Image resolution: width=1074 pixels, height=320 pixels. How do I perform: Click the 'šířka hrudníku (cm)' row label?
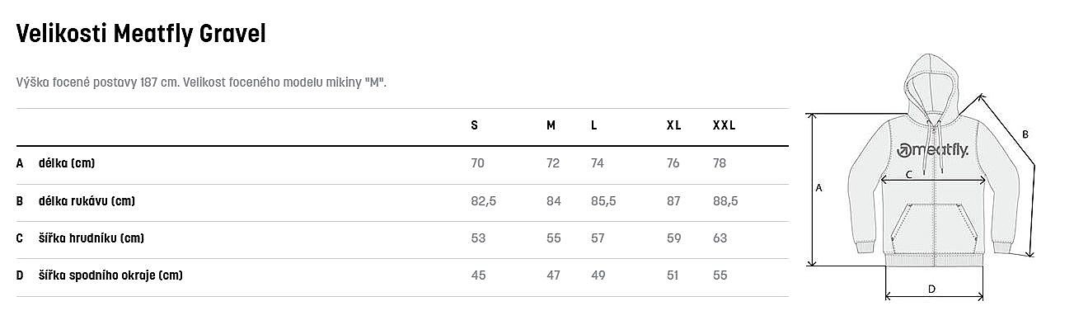[x=91, y=238]
